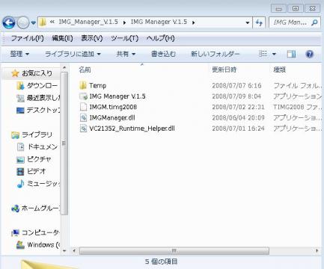Sort by the 名前 column header
Screen dimensions: 324x269
85,69
